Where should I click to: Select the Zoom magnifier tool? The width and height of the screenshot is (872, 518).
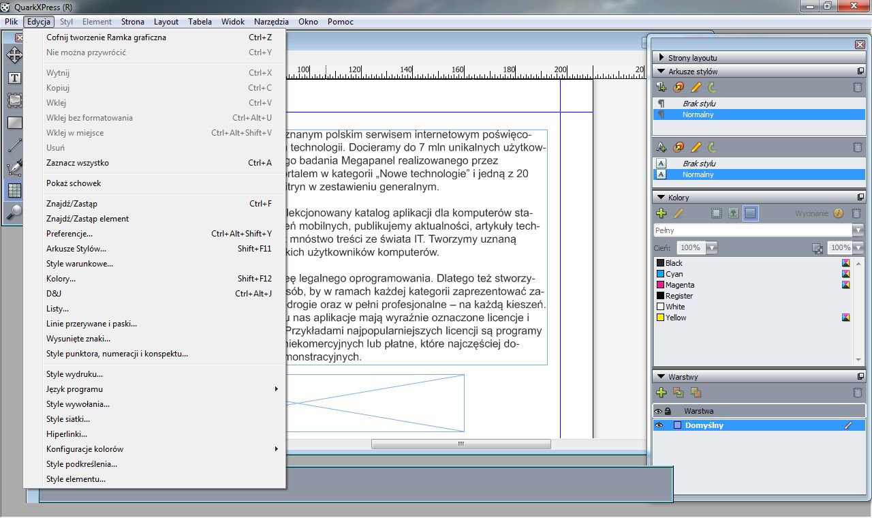click(14, 213)
